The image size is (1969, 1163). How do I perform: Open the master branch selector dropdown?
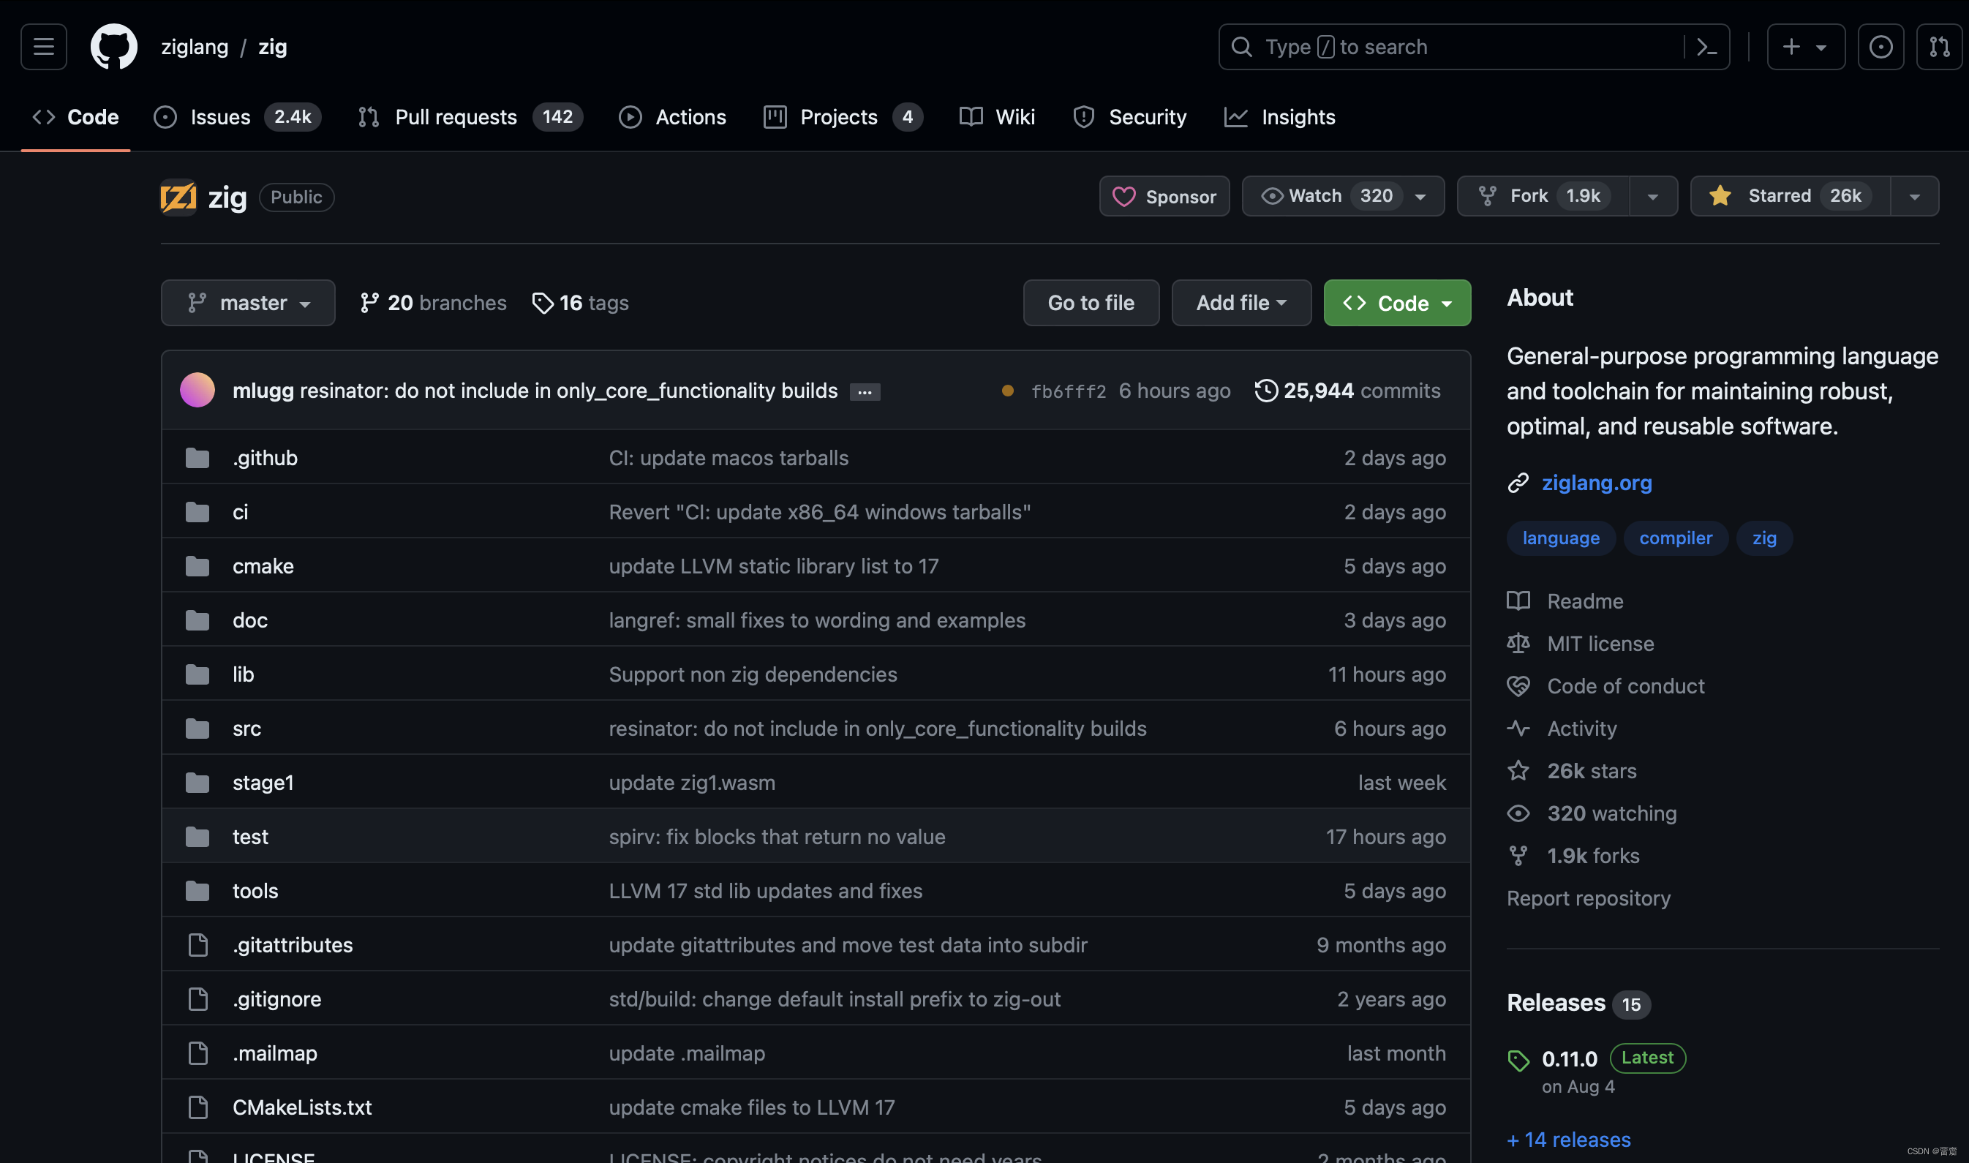click(249, 303)
